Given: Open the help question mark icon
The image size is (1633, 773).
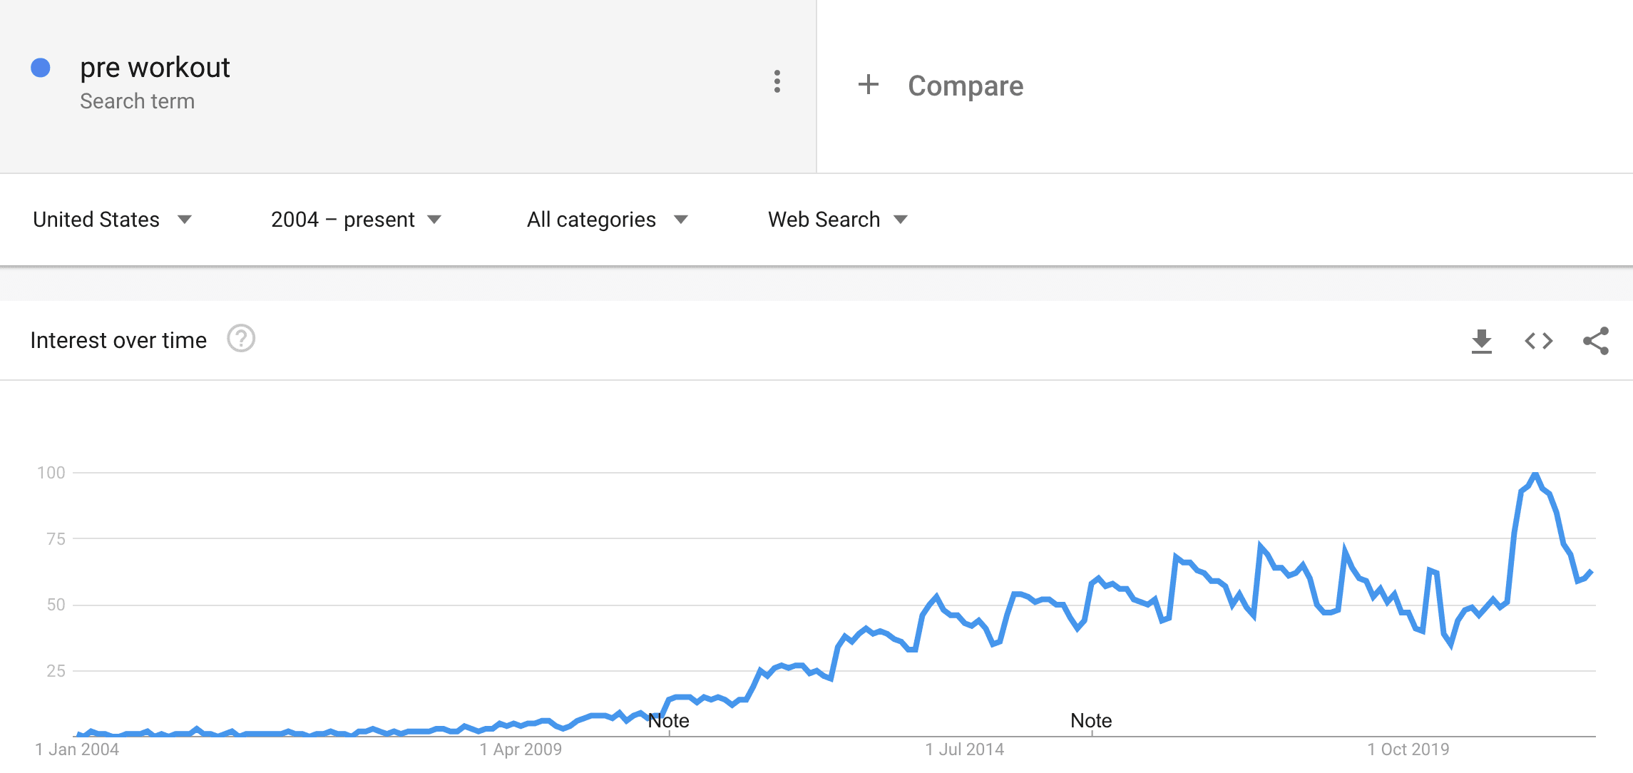Looking at the screenshot, I should coord(241,339).
